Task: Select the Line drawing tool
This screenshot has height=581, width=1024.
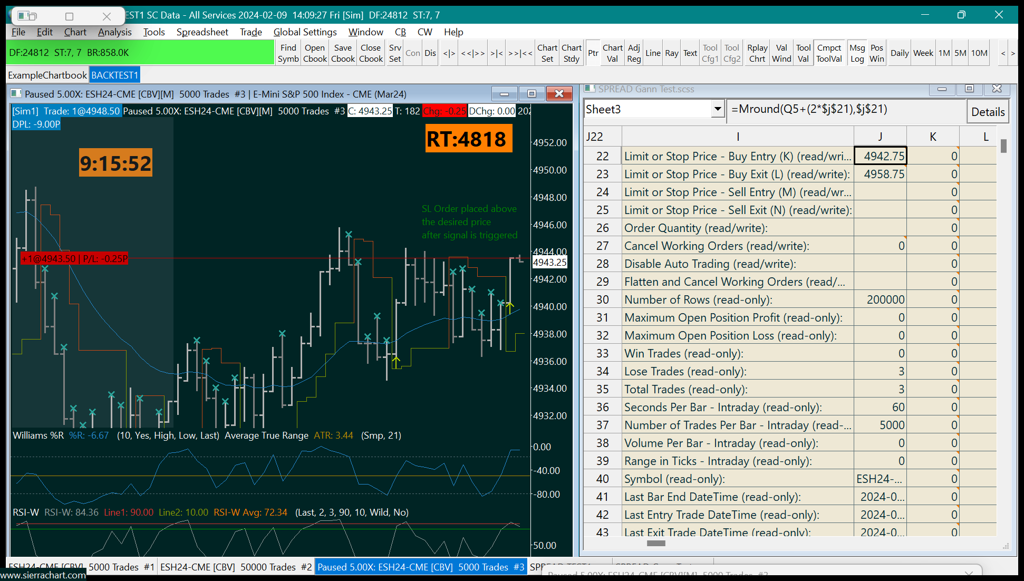Action: 653,53
